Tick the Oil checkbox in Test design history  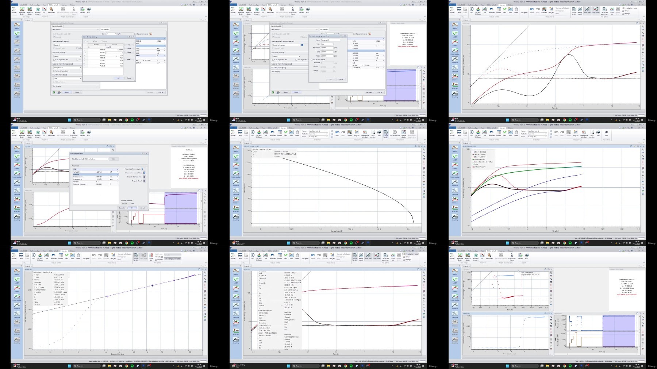(x=85, y=41)
